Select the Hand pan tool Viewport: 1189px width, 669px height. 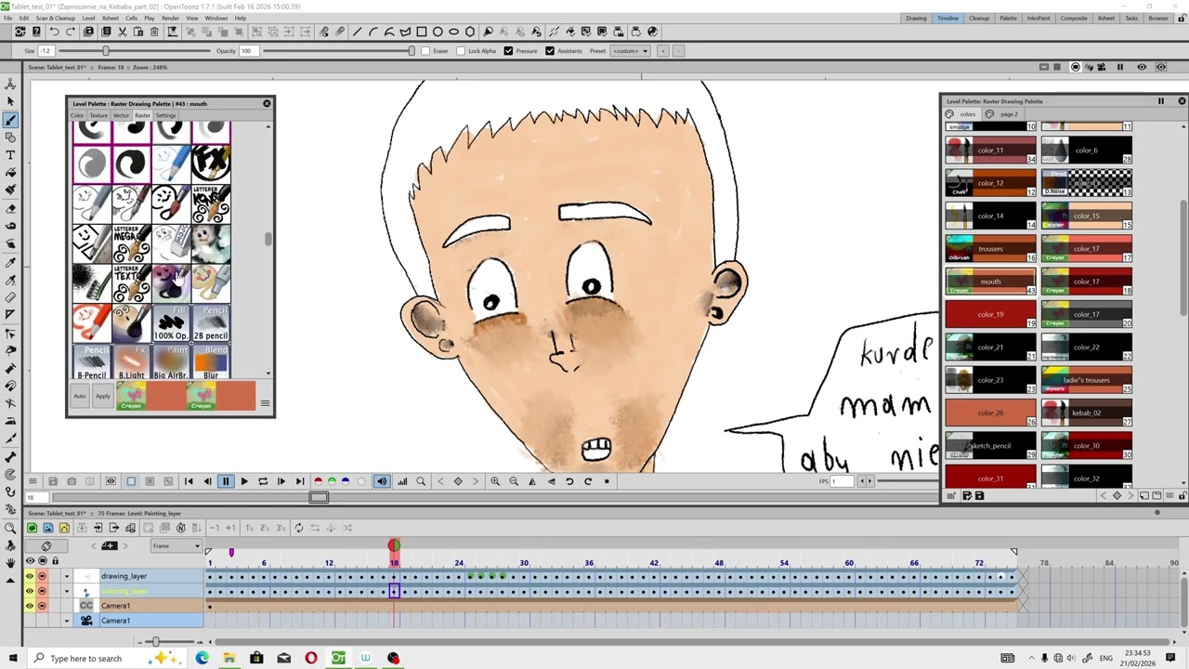click(10, 563)
